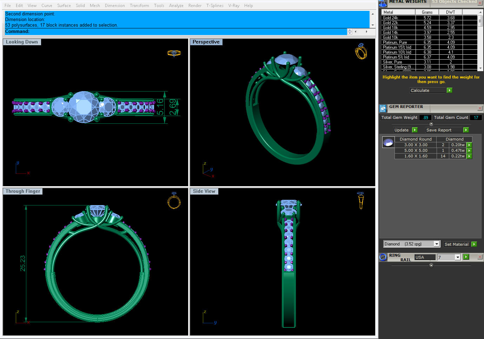Toggle the Ring Rail panel expander below it
This screenshot has height=339, width=484.
coord(431,265)
